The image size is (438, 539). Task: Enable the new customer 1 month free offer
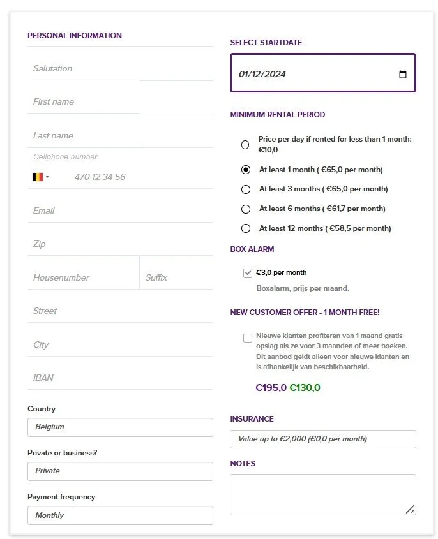[247, 338]
